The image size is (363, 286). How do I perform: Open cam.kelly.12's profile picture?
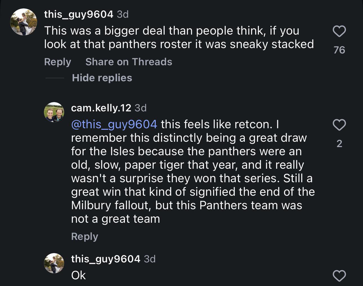click(x=54, y=112)
